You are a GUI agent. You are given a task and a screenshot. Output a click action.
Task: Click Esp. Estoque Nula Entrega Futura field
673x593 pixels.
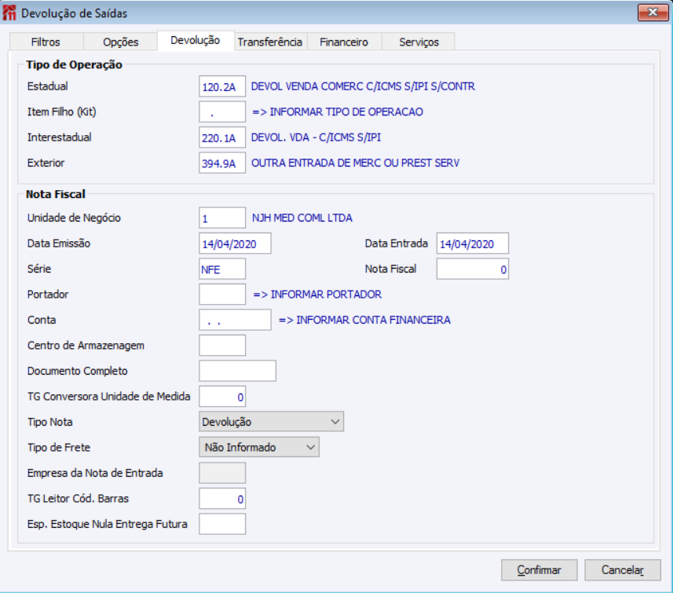pyautogui.click(x=222, y=525)
